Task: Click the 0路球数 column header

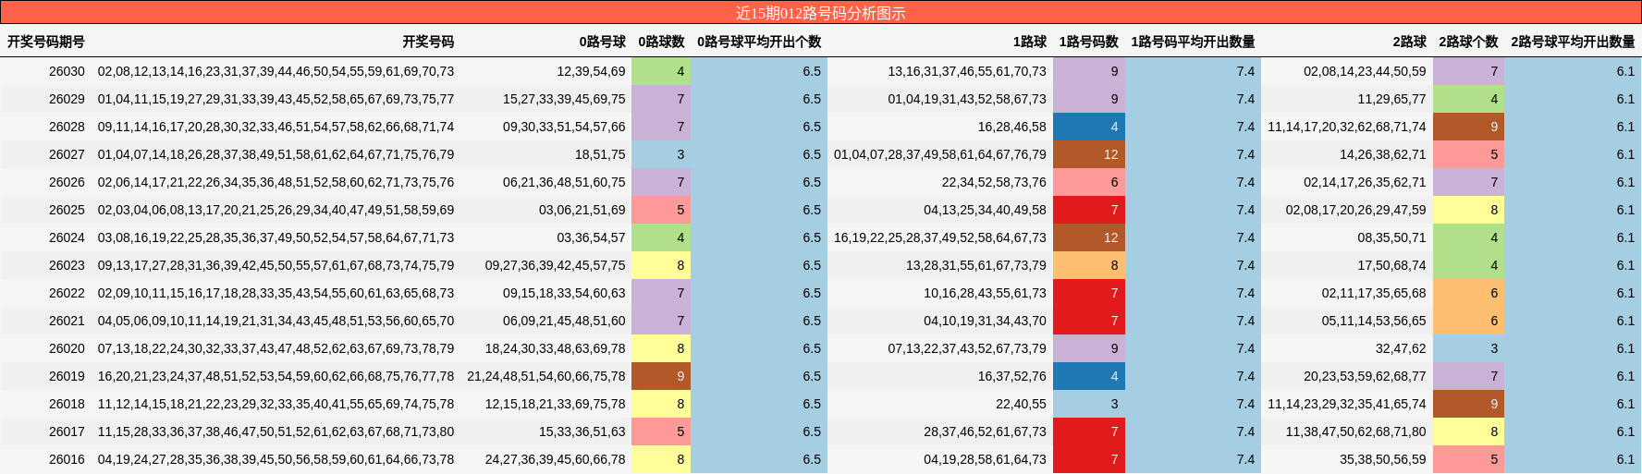Action: point(662,42)
